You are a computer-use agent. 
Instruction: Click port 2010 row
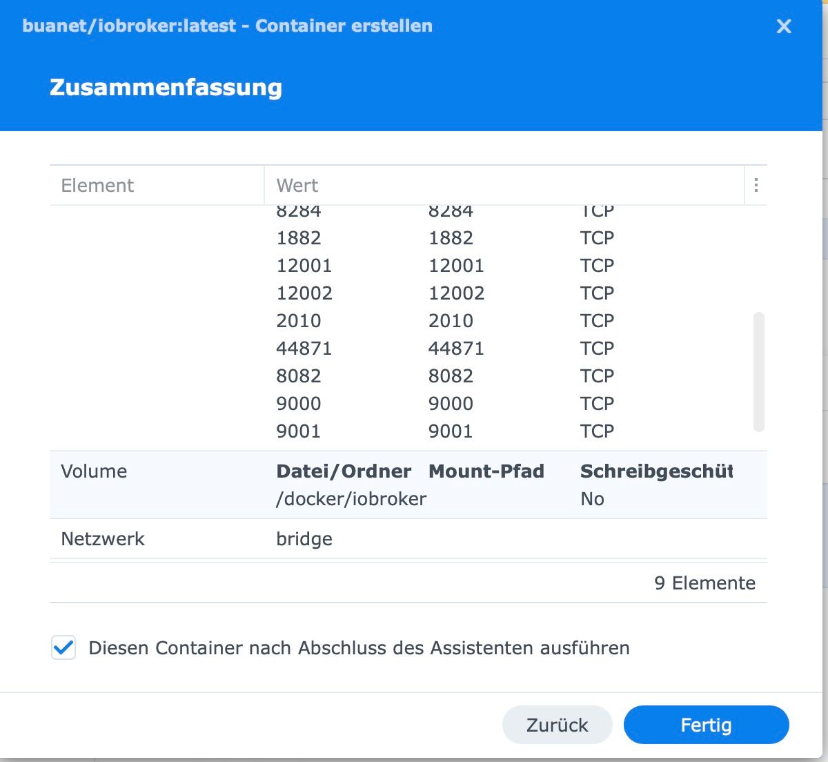click(x=299, y=321)
